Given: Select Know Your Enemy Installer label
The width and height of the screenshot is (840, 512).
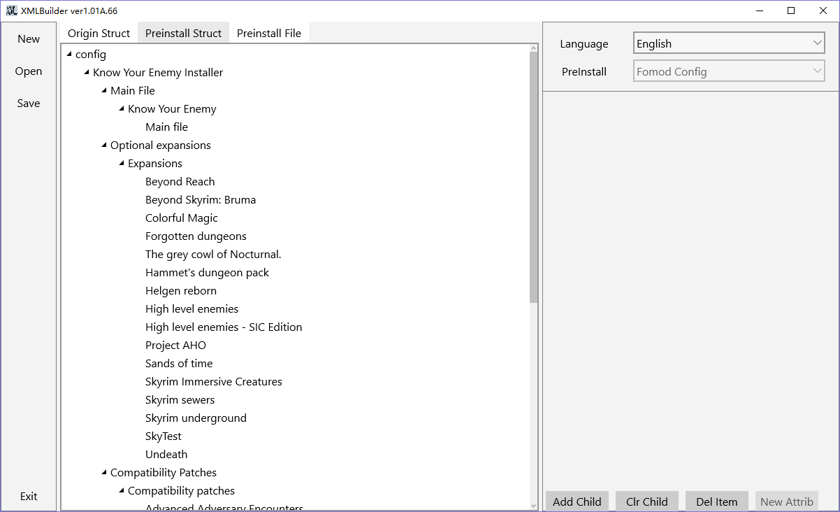Looking at the screenshot, I should tap(158, 73).
